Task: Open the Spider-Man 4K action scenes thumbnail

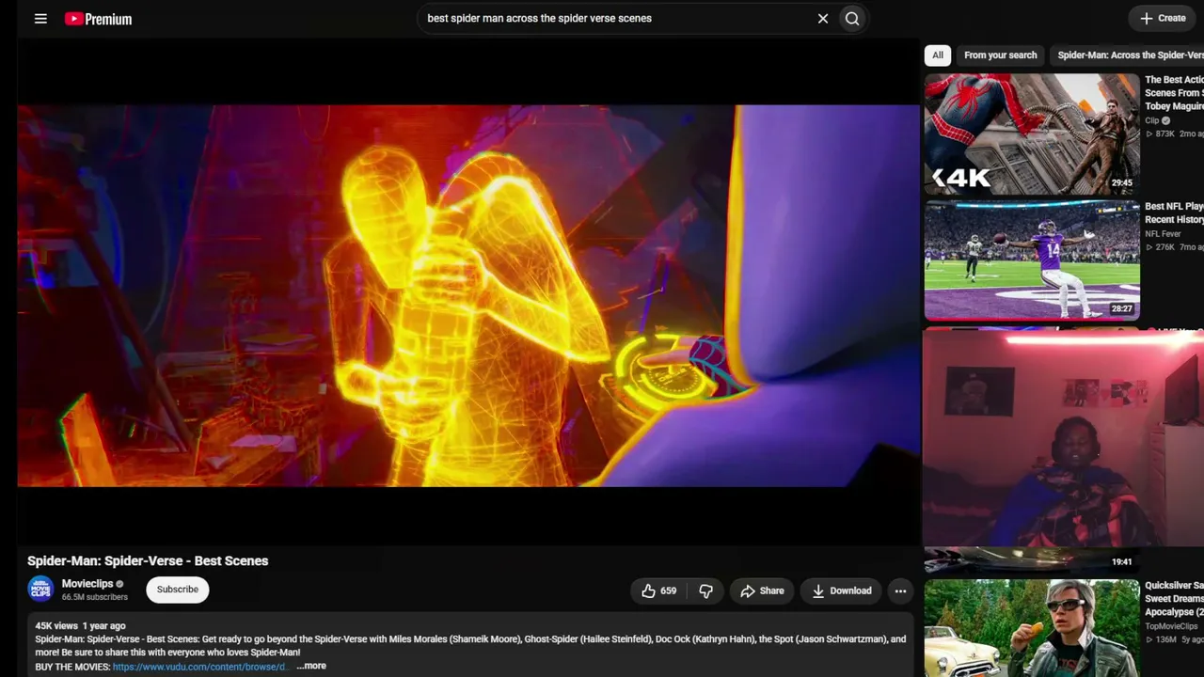Action: [1032, 134]
